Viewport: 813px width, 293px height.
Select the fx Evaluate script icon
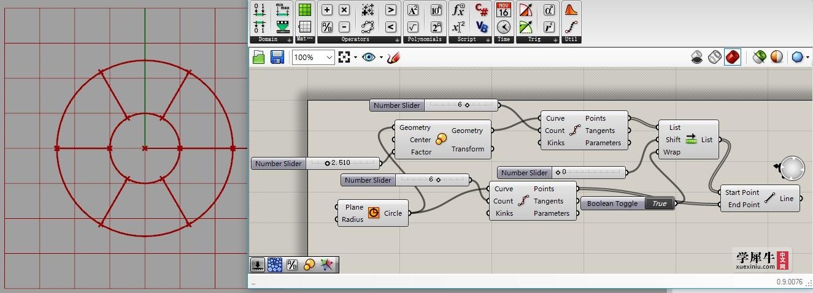pos(458,10)
